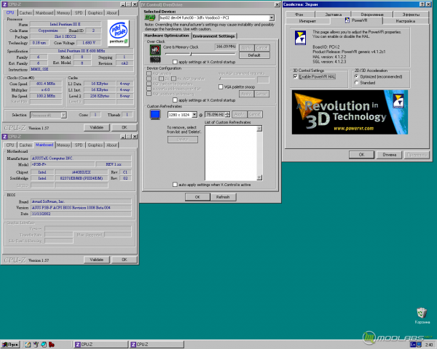Enable apply settings at startup under Over Clock
The height and width of the screenshot is (349, 437).
[x=175, y=62]
